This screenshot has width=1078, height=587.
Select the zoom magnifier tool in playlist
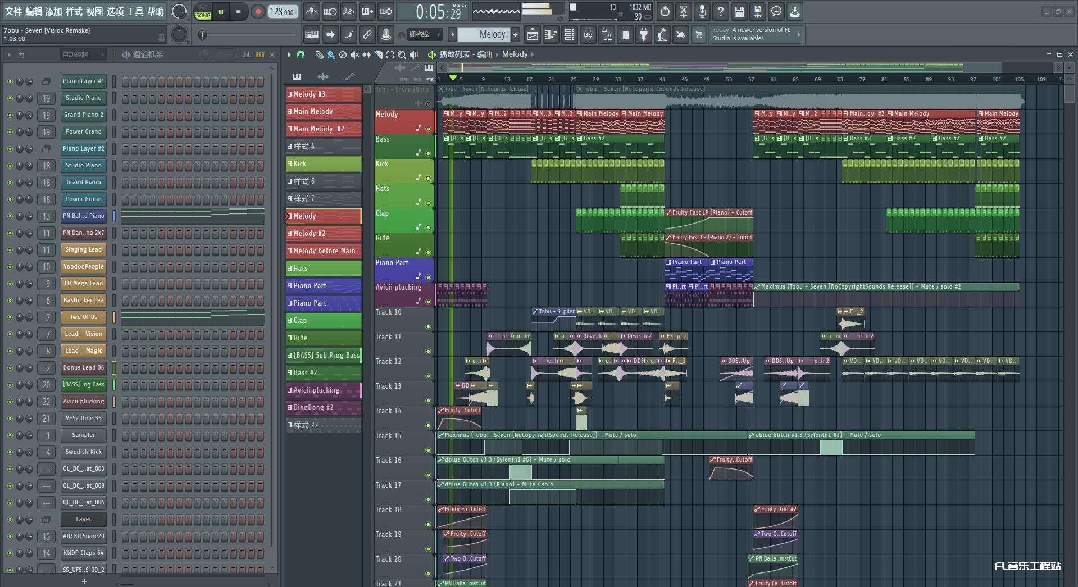(x=402, y=54)
